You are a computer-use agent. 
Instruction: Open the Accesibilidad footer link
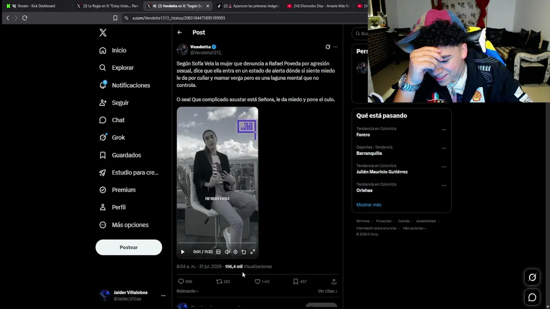coord(426,221)
